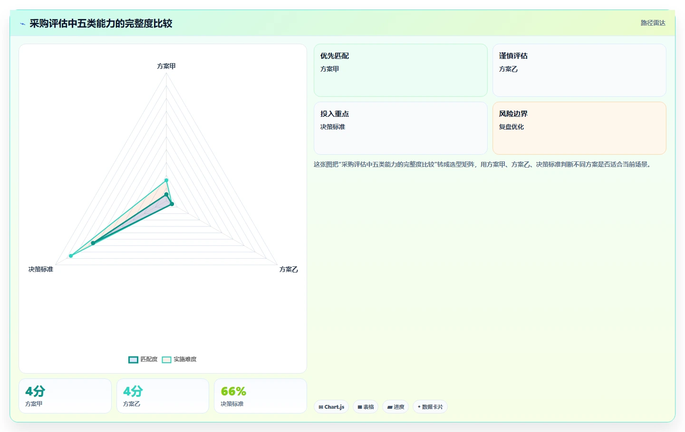Image resolution: width=685 pixels, height=432 pixels.
Task: Click the 方案甲 radar axis label
Action: (x=166, y=66)
